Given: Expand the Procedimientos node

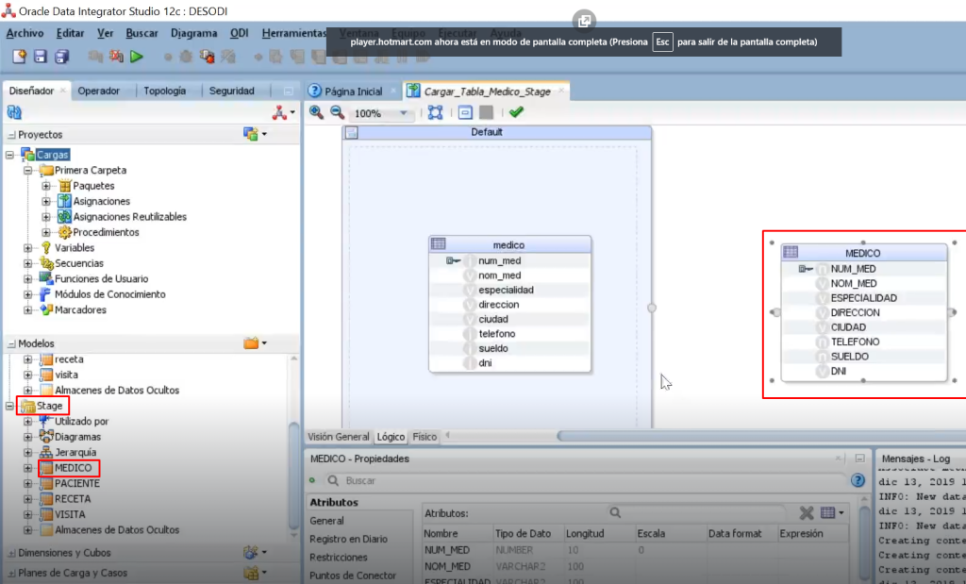Looking at the screenshot, I should pos(46,232).
